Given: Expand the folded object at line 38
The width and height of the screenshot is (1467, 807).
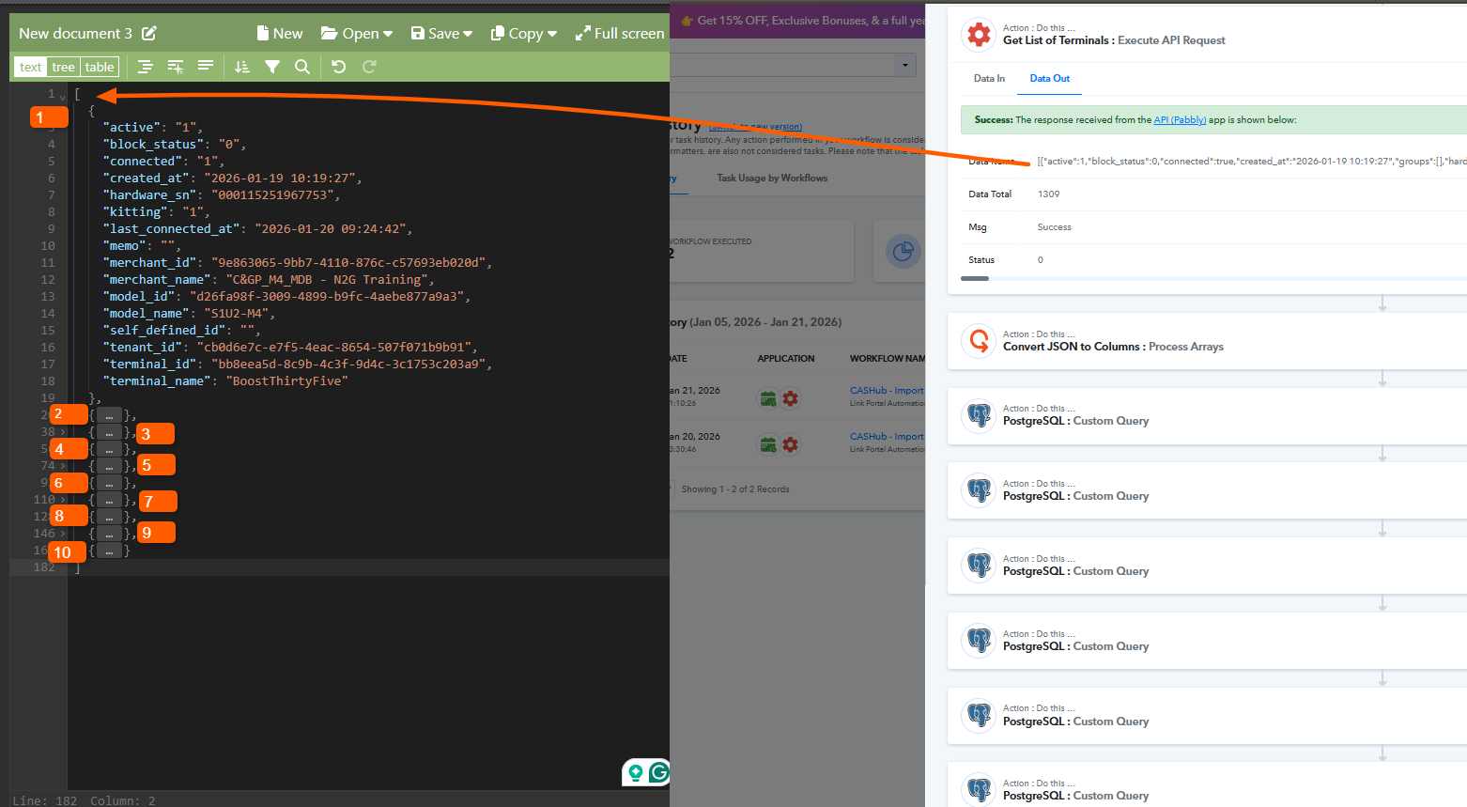Looking at the screenshot, I should [x=109, y=432].
